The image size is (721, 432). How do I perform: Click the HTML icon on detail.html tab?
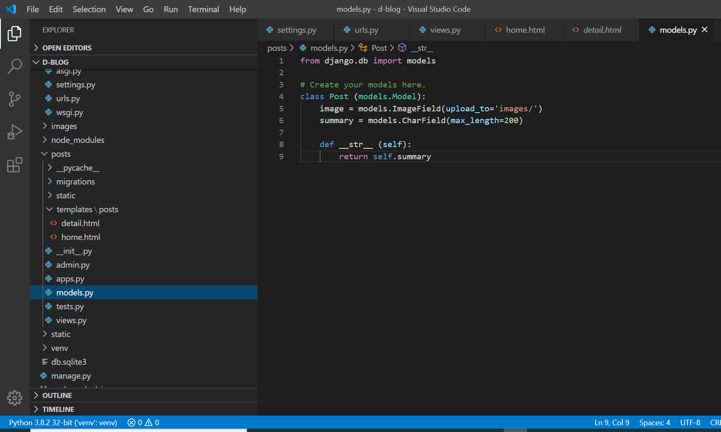(x=576, y=30)
